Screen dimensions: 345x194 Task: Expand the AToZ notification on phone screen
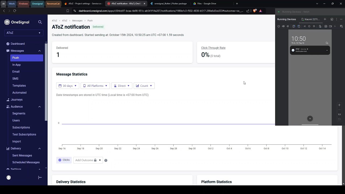pyautogui.click(x=327, y=50)
